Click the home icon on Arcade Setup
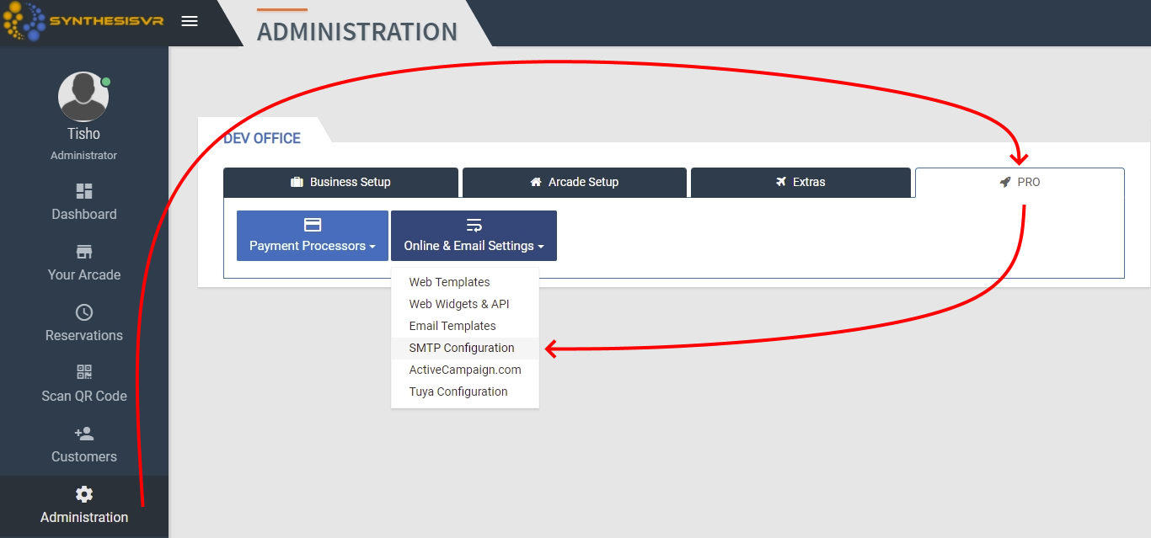Screen dimensions: 1151x538 536,182
